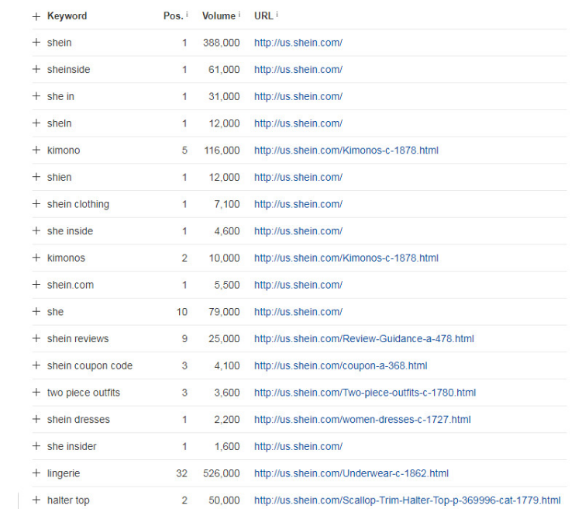
Task: Open the women-dresses-c-1727.html link
Action: (x=363, y=420)
